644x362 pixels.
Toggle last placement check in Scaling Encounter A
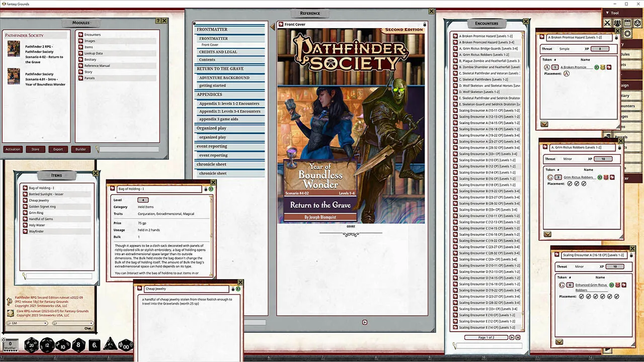point(617,297)
